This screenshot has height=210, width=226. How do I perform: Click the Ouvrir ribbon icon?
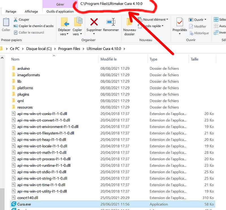(x=191, y=19)
